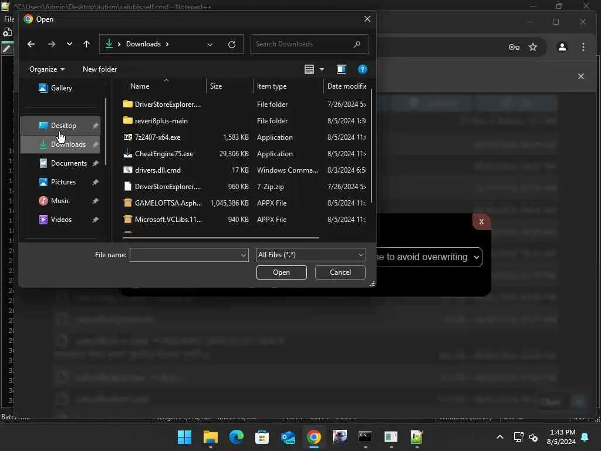Expand the address bar history dropdown
Screen dimensions: 601x451
pyautogui.click(x=210, y=45)
